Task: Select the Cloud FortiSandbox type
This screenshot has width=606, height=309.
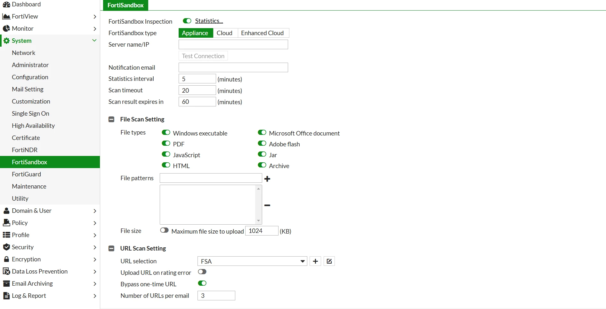Action: click(x=225, y=33)
